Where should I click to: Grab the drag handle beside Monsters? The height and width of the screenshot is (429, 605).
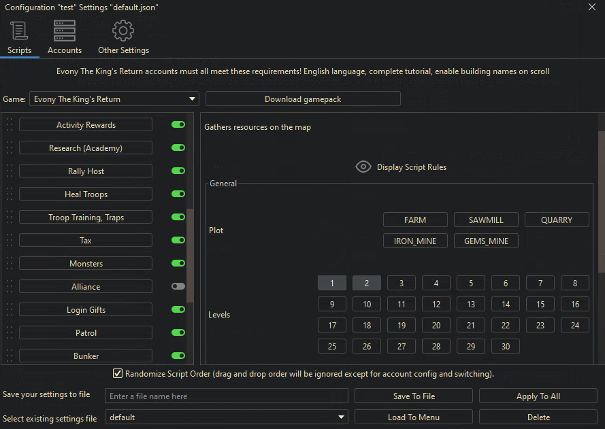tap(10, 264)
